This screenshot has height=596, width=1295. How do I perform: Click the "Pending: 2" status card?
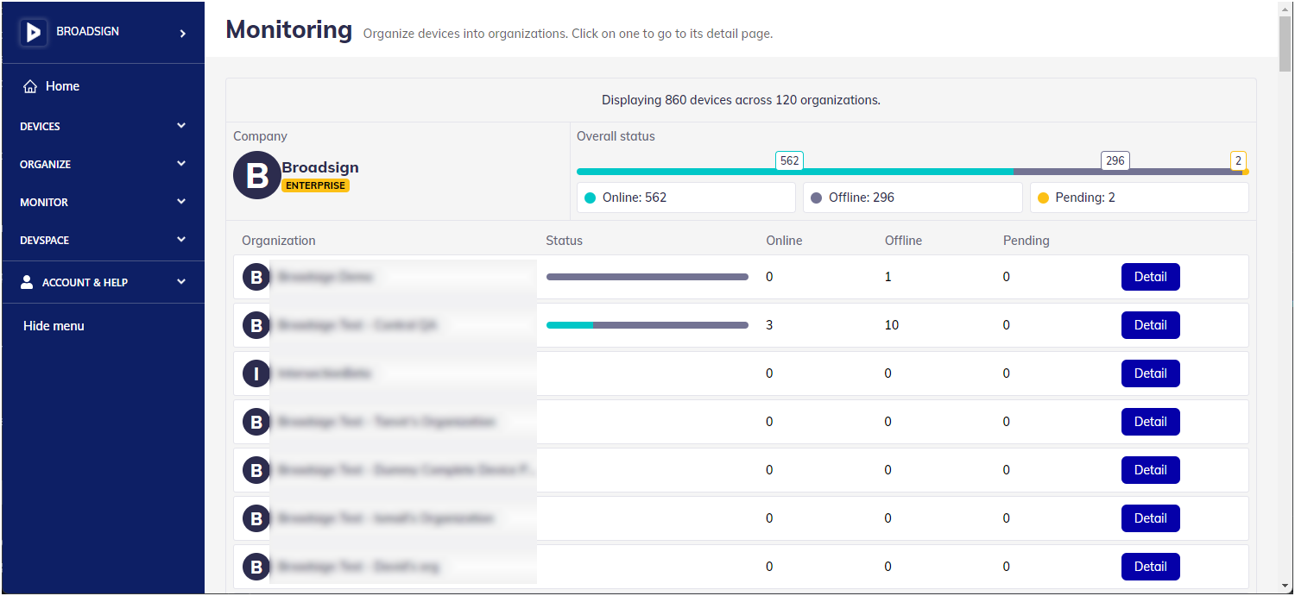(1140, 198)
